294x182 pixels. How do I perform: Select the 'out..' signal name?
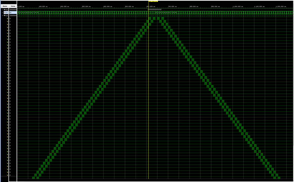coord(7,16)
